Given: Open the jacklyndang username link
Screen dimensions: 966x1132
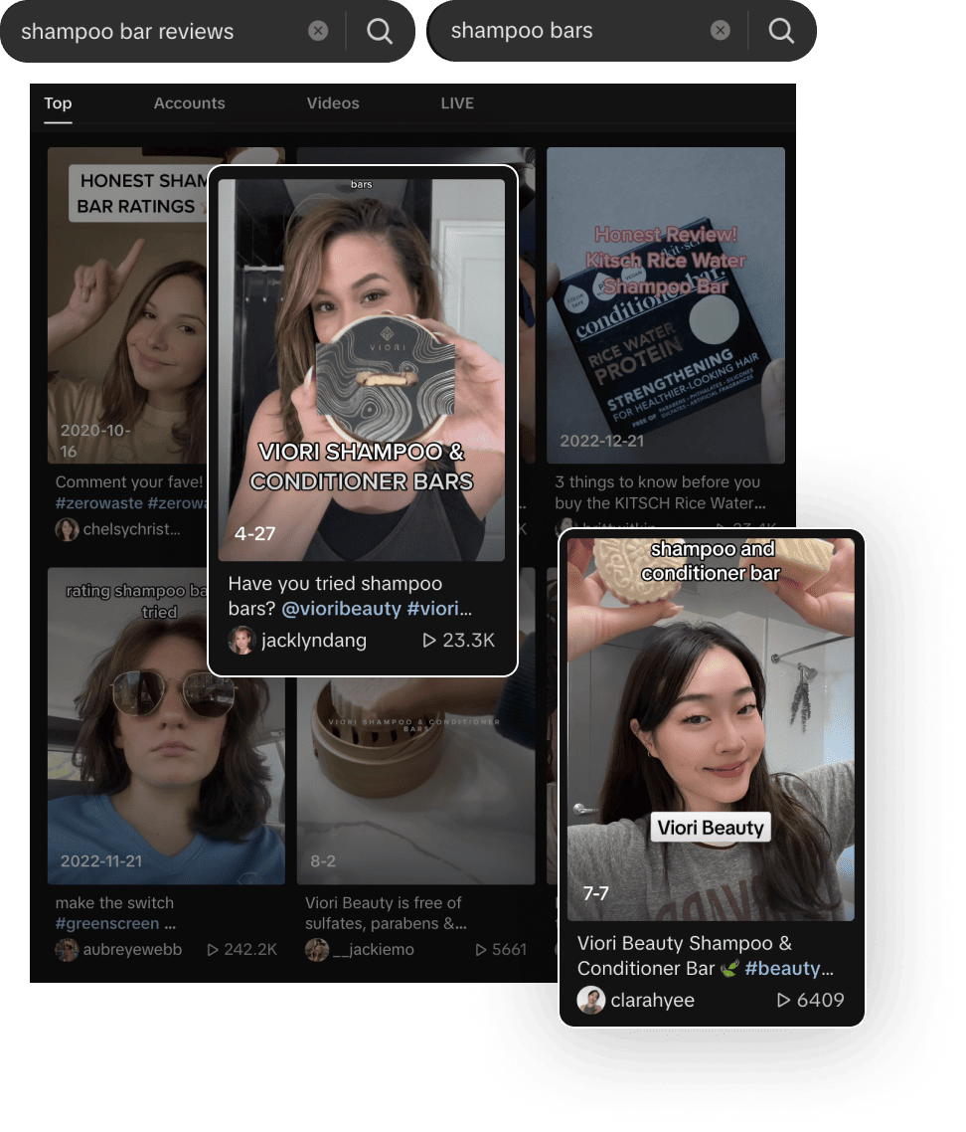Looking at the screenshot, I should tap(314, 641).
